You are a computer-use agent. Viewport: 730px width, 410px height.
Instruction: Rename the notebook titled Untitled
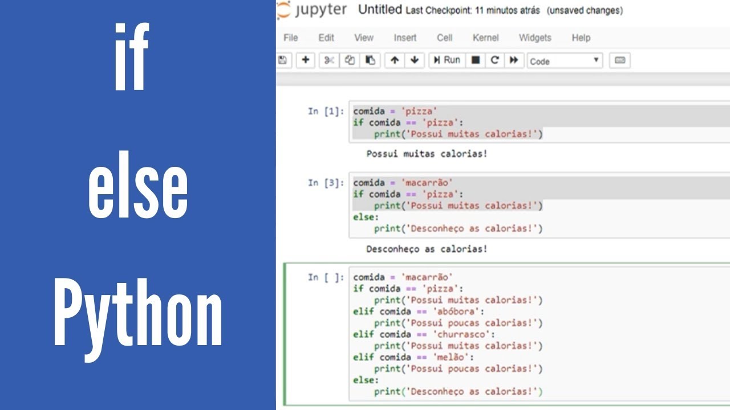coord(380,10)
